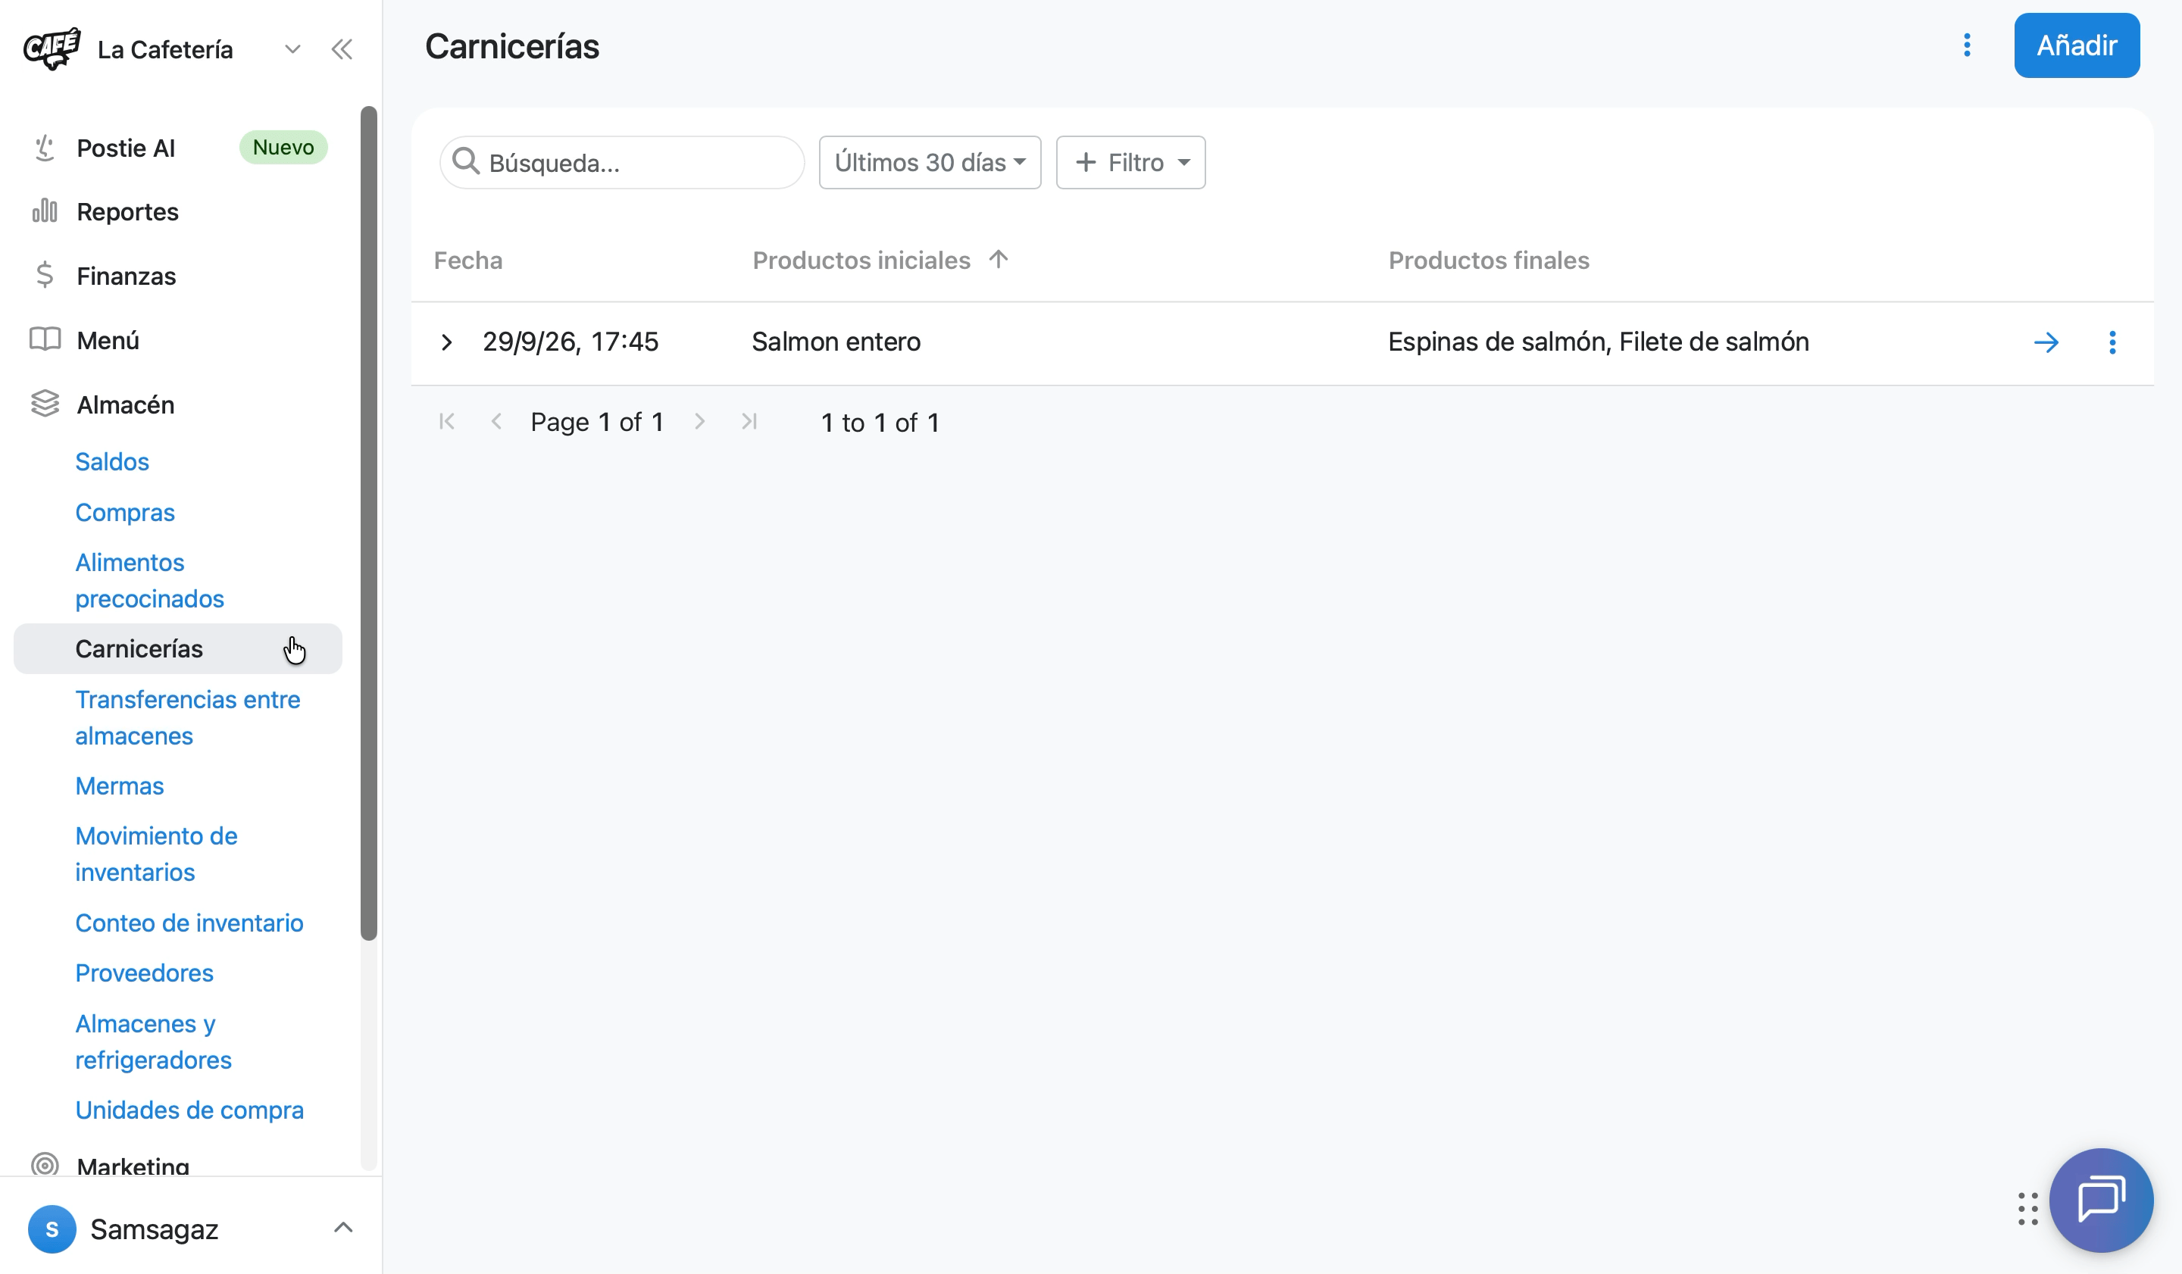Click the Salmon entero cell

(836, 342)
